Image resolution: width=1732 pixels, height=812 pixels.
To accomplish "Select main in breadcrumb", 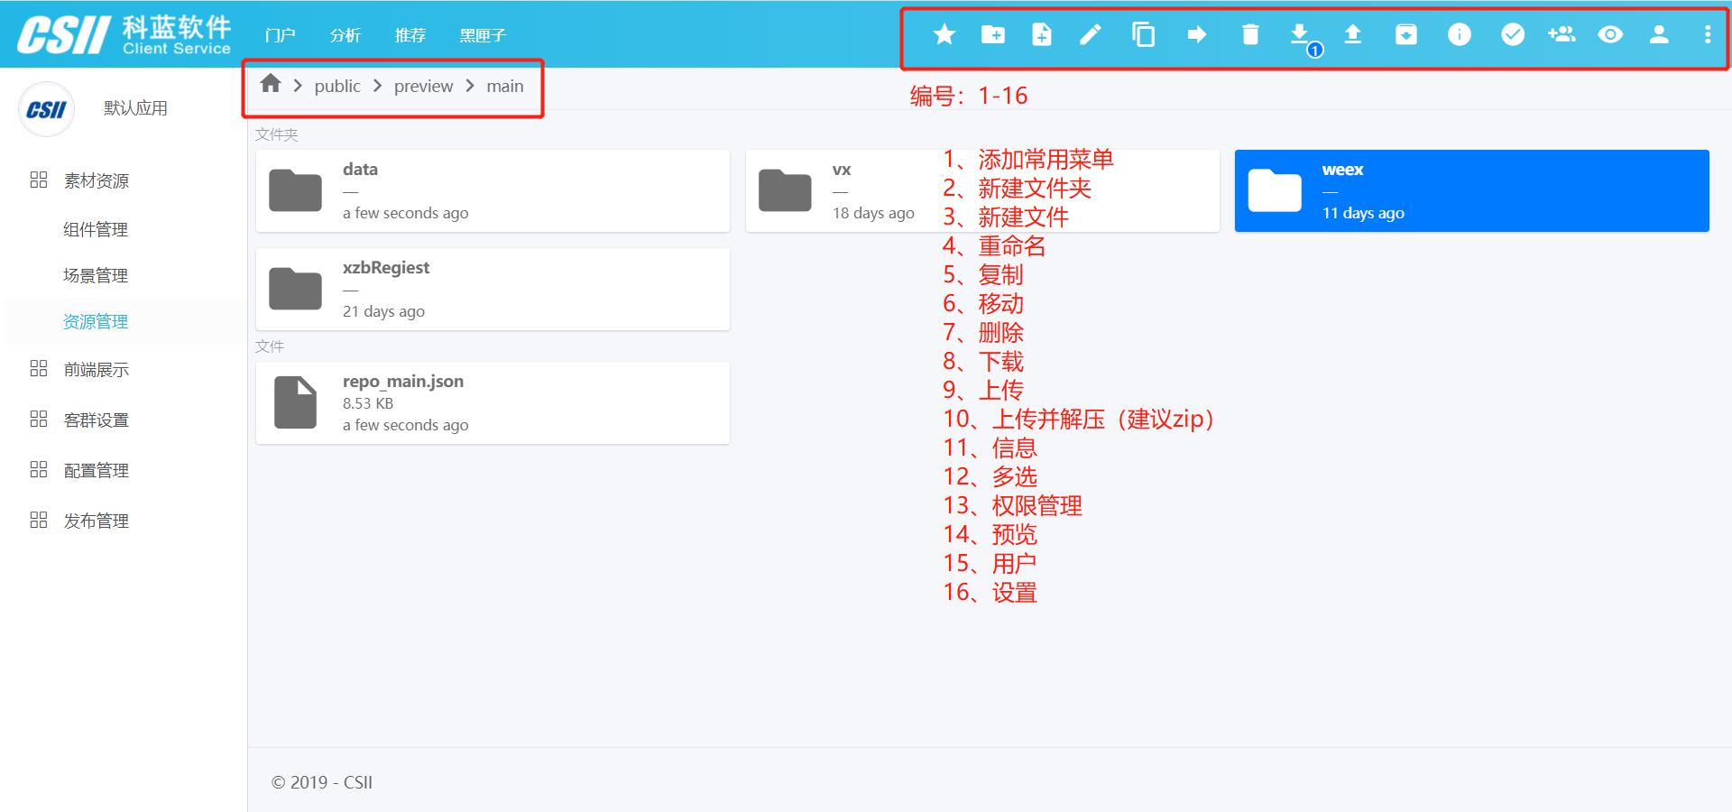I will [x=504, y=86].
